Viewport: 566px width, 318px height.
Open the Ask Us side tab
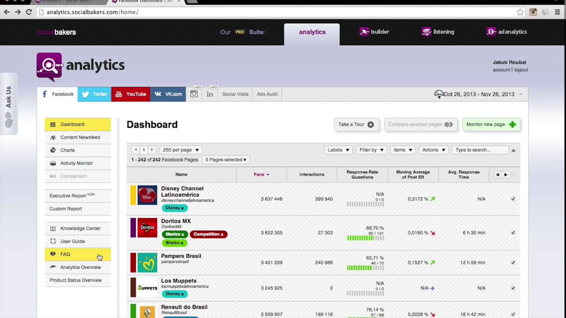point(9,104)
